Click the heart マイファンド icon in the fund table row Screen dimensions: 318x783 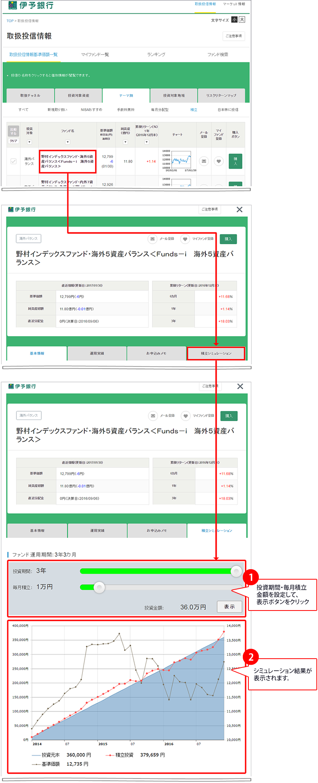(218, 161)
